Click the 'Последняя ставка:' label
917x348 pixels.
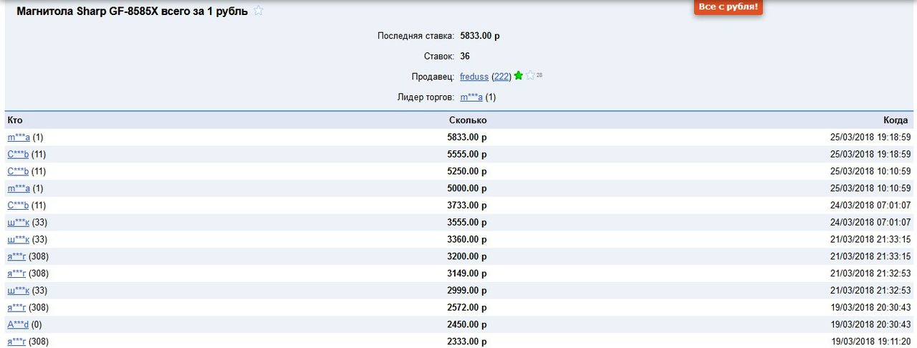click(416, 35)
